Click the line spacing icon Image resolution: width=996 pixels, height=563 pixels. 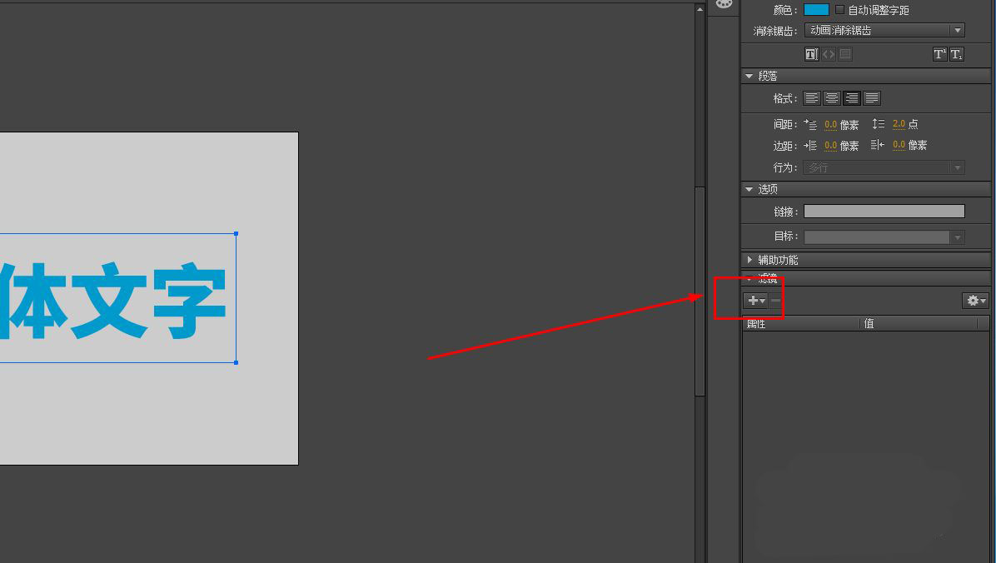pos(879,124)
